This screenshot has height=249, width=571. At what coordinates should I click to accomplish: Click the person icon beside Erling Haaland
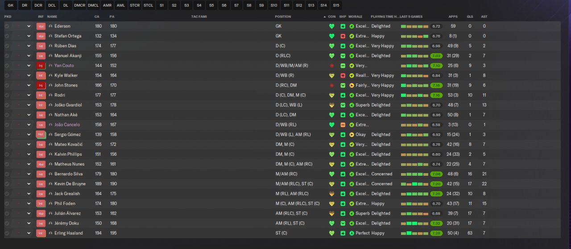[x=50, y=233]
